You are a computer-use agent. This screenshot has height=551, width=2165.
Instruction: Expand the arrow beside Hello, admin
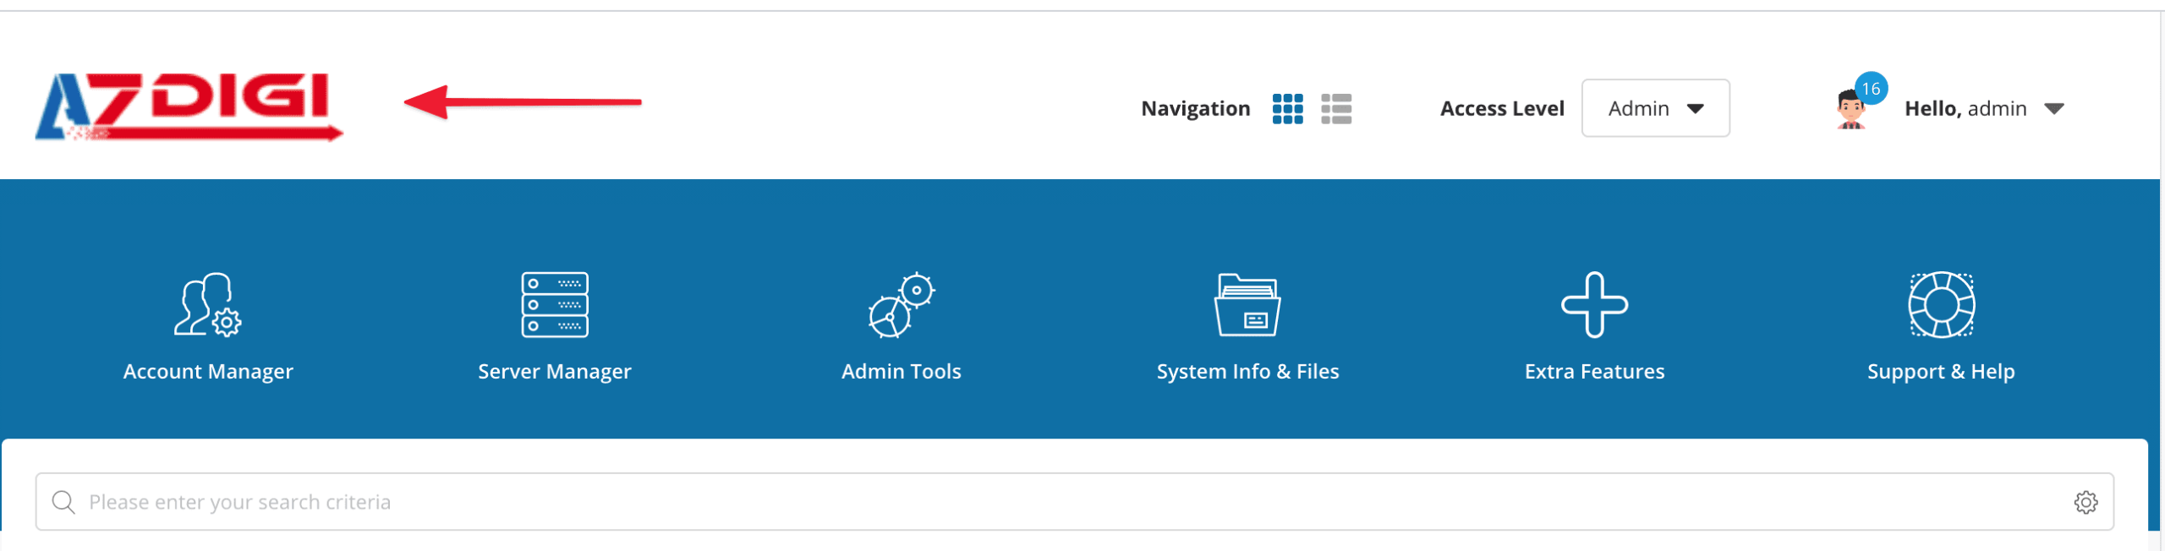click(x=2054, y=109)
